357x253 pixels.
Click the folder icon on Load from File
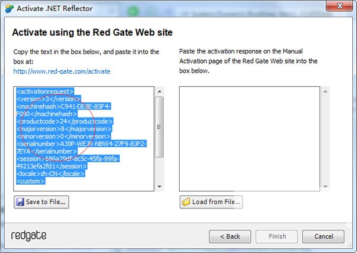coord(186,201)
